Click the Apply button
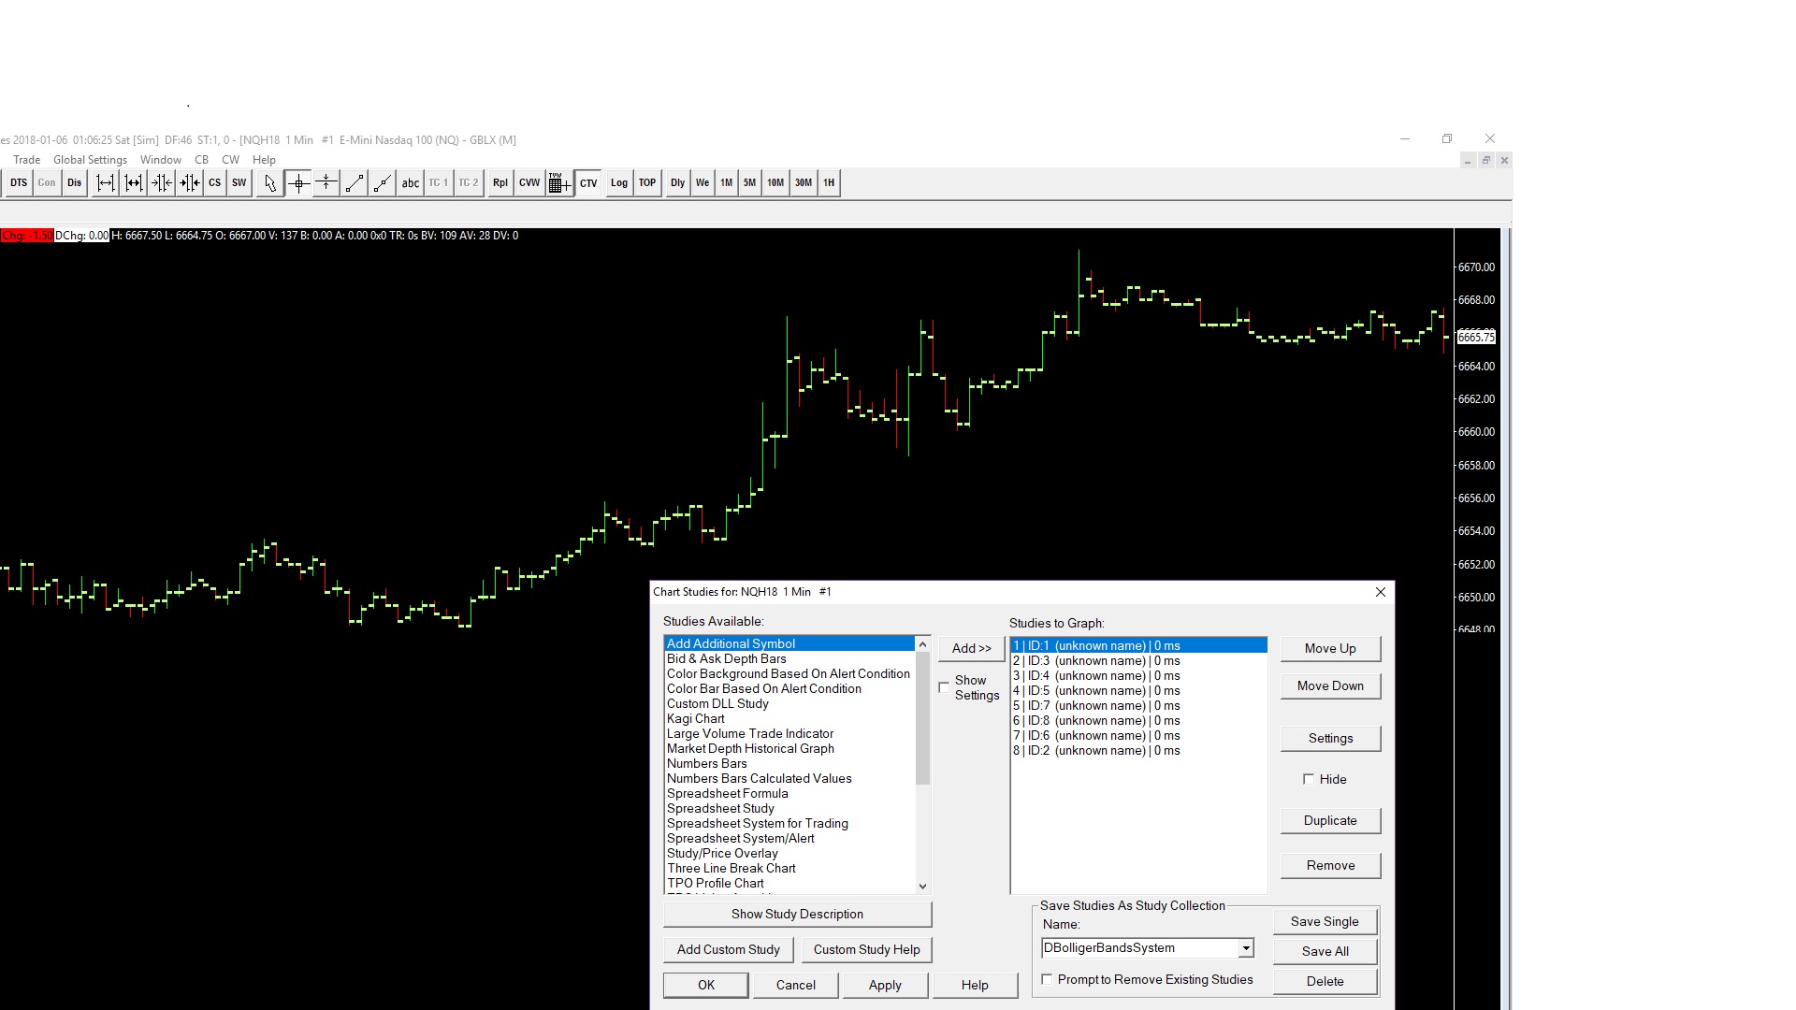 (885, 985)
